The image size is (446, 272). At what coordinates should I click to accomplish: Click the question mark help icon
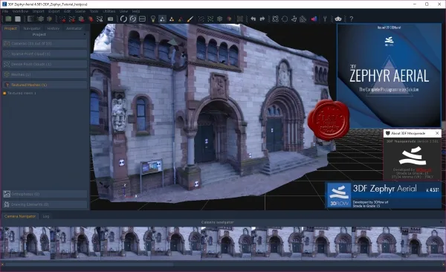[x=352, y=19]
